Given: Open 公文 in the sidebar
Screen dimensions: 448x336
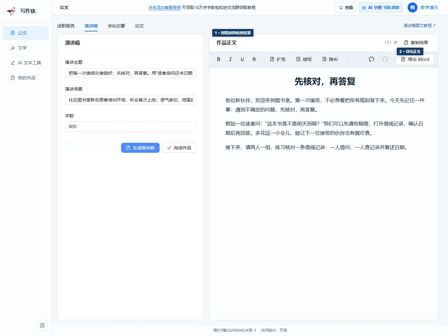Looking at the screenshot, I should [x=26, y=33].
